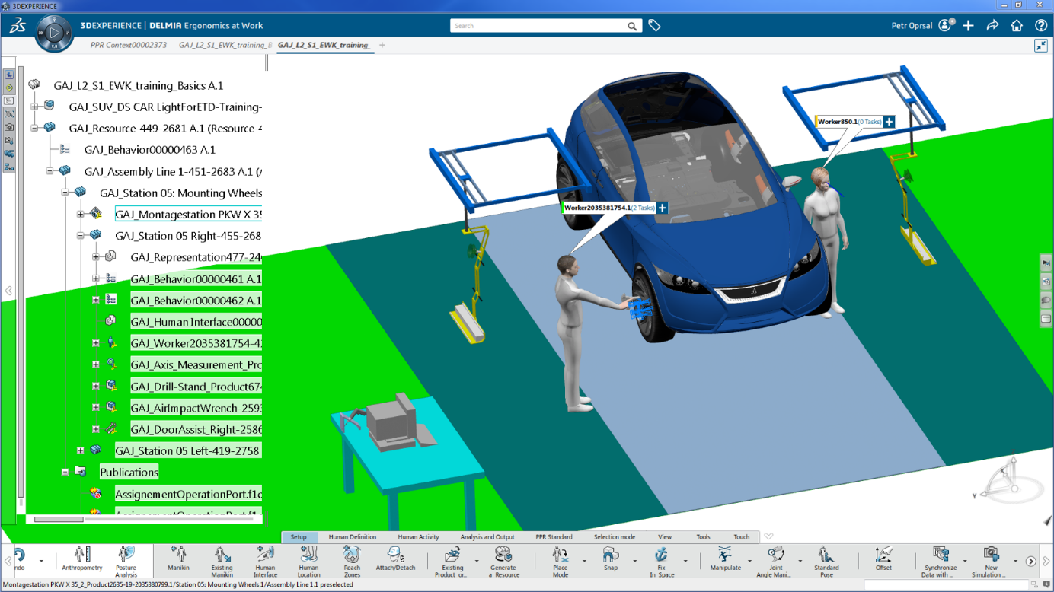1054x592 pixels.
Task: Click the Offset tool
Action: pos(883,560)
